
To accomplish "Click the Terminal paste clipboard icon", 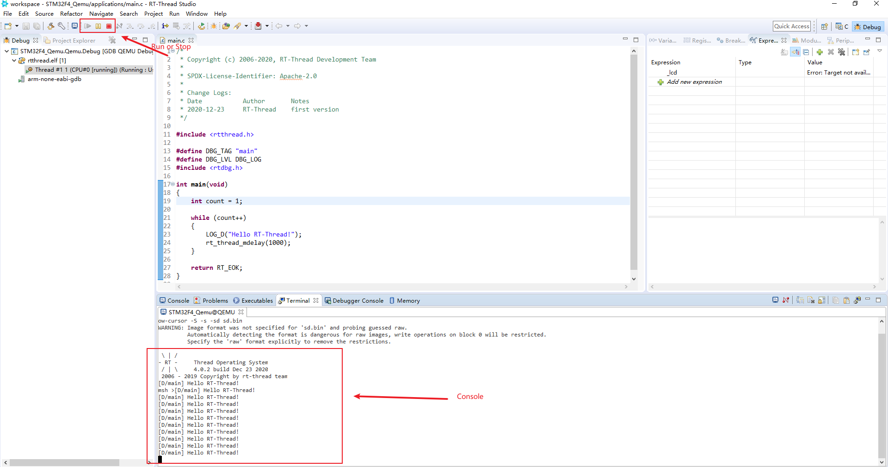I will (x=846, y=300).
